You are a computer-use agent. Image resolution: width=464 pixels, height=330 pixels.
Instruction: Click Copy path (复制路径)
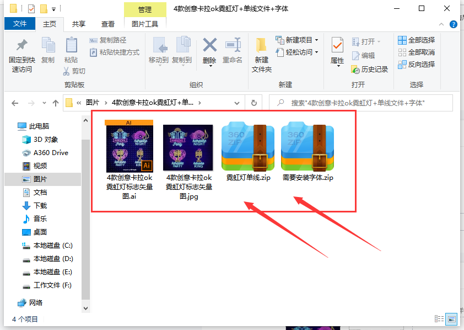[107, 40]
